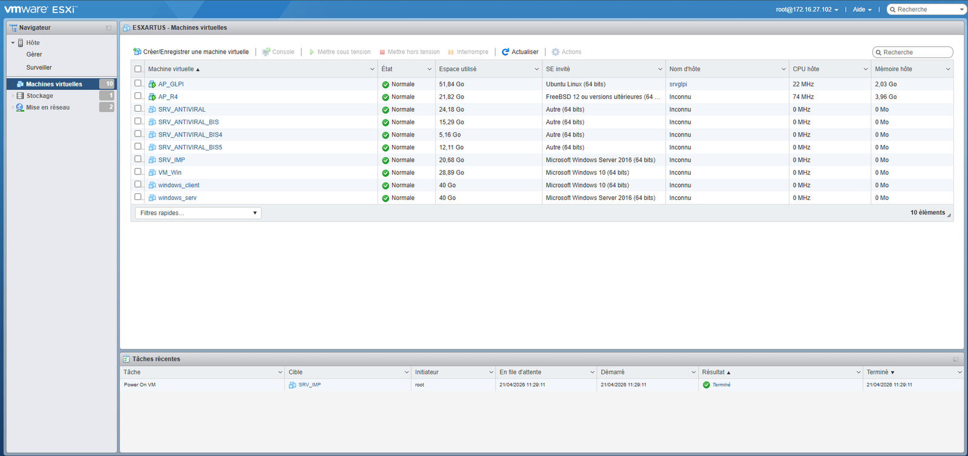The image size is (968, 456).
Task: Open the windows_client virtual machine link
Action: coord(178,185)
